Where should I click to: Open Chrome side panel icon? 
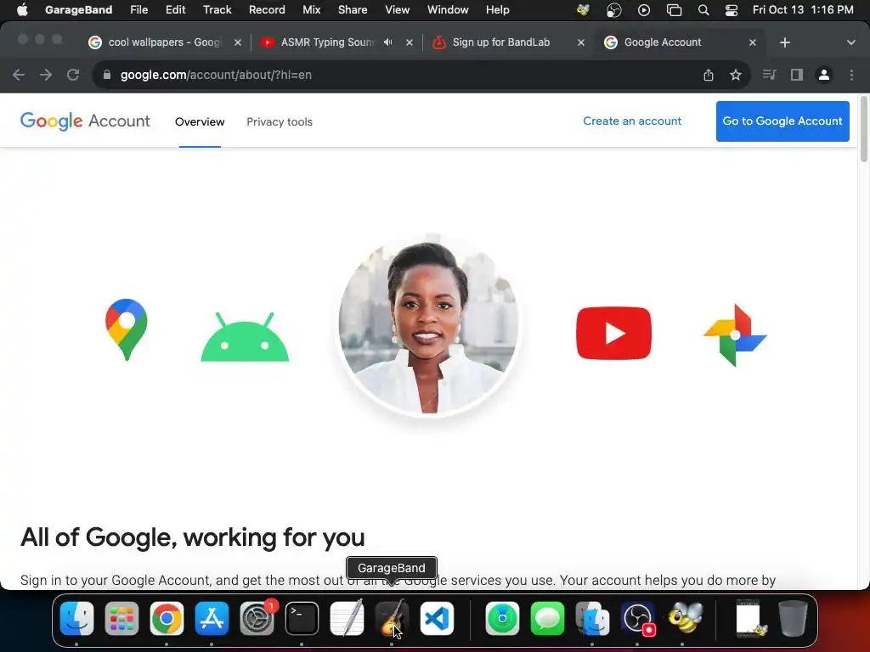[797, 75]
